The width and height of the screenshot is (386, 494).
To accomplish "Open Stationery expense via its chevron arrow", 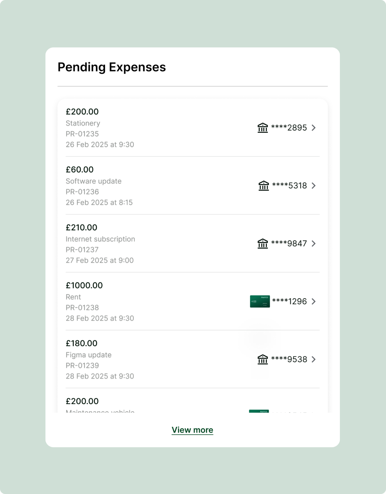I will click(x=314, y=128).
